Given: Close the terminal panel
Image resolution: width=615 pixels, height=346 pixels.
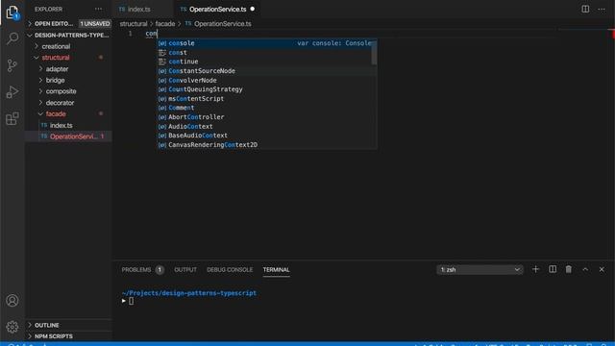Looking at the screenshot, I should tap(602, 269).
